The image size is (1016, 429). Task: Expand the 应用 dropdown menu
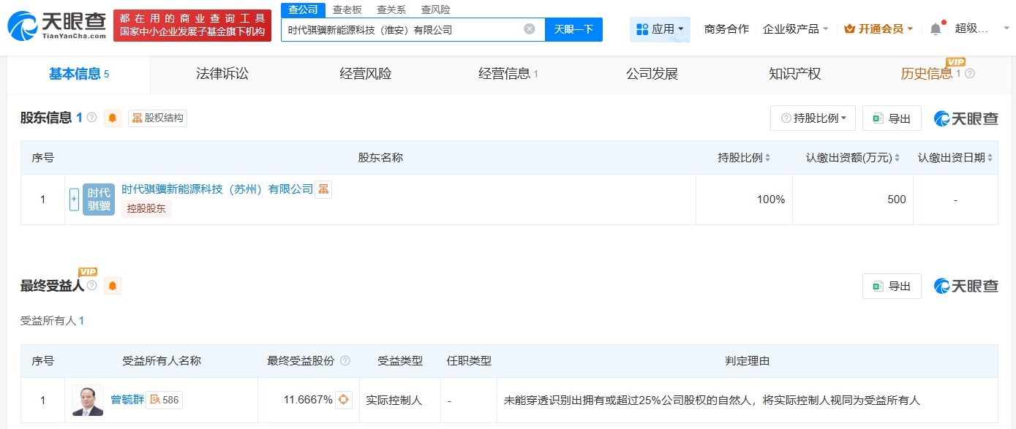659,29
